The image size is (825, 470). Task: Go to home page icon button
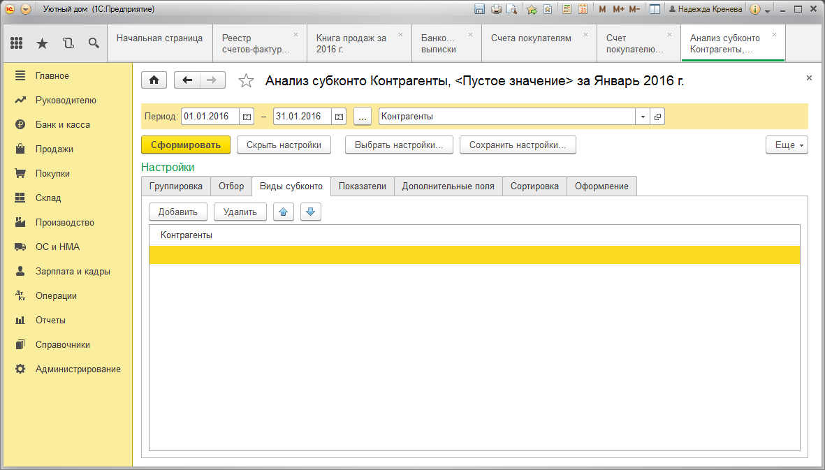coord(154,80)
